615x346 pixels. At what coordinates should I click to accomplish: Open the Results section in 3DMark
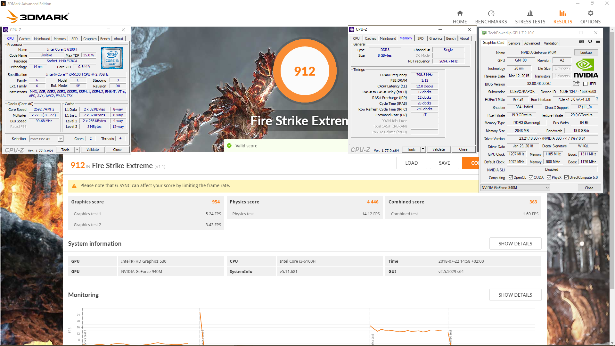click(x=562, y=17)
